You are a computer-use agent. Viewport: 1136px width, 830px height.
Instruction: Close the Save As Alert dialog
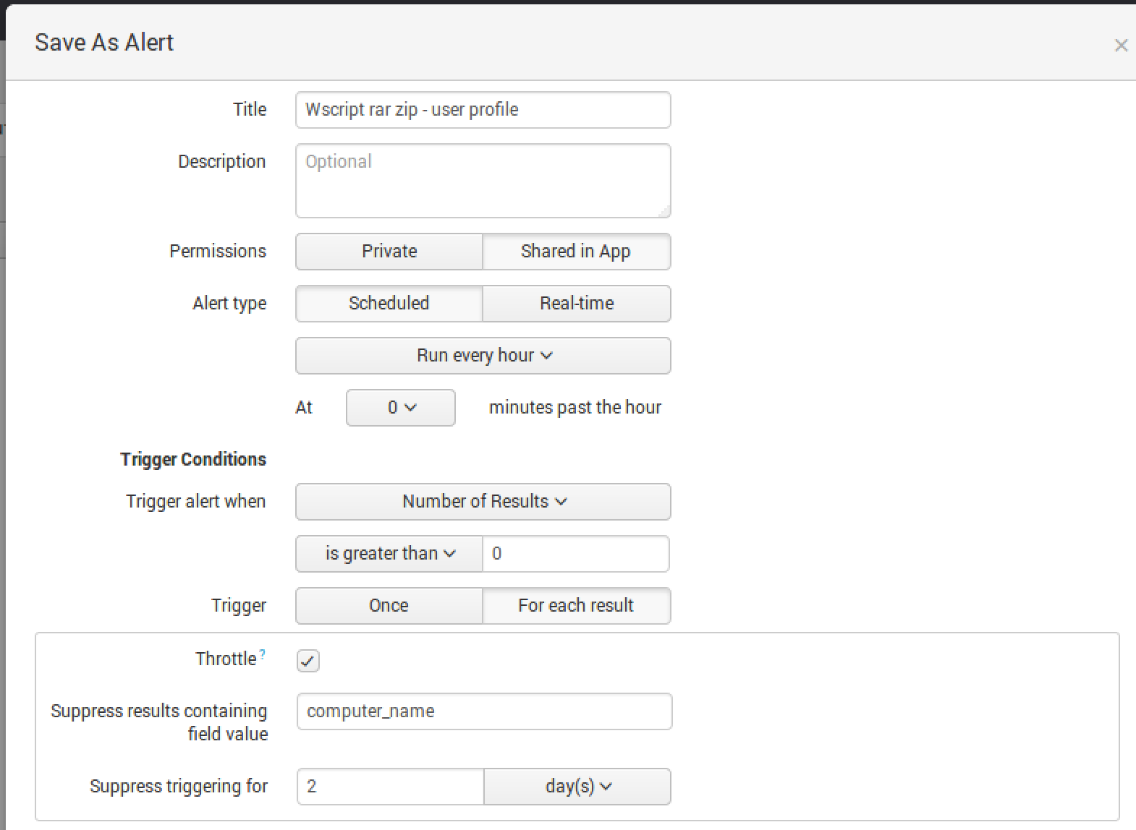pos(1121,46)
